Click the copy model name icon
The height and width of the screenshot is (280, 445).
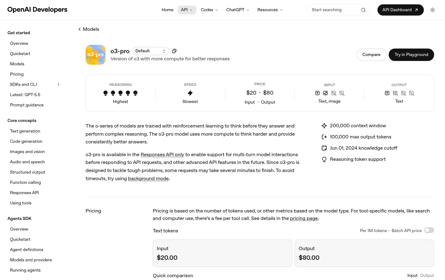(174, 51)
